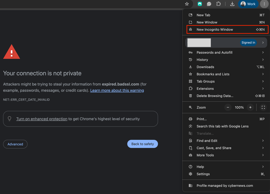The image size is (270, 194).
Task: Click the trash icon beside Delete Browsing Data
Action: click(x=190, y=96)
